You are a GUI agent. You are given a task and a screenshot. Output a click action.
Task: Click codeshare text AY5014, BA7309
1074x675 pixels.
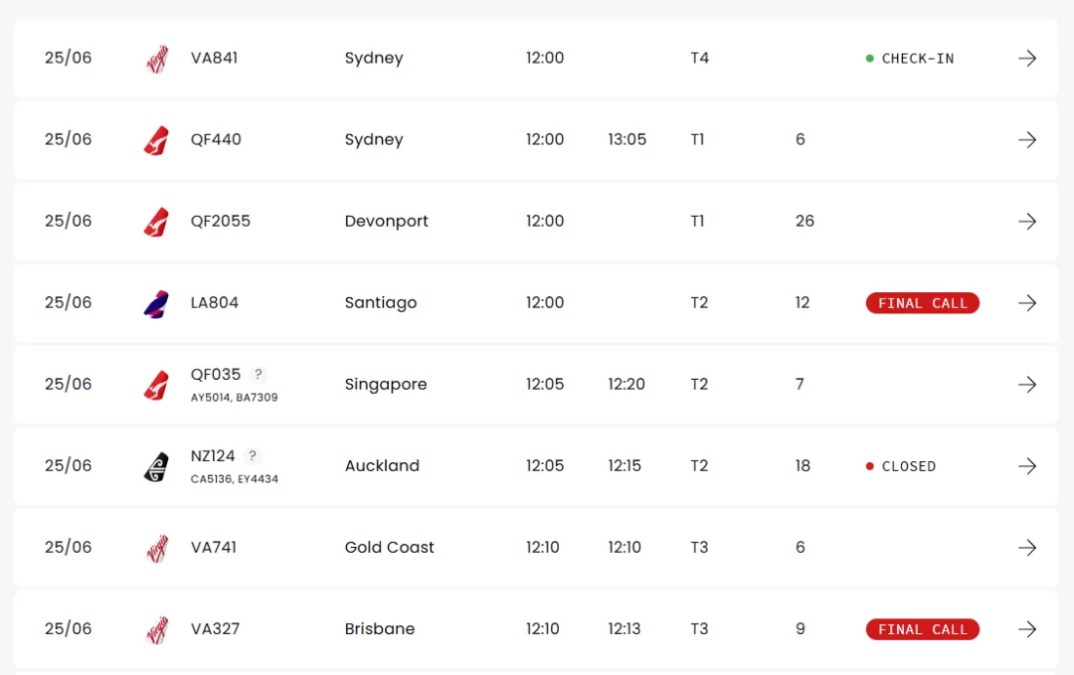click(235, 397)
